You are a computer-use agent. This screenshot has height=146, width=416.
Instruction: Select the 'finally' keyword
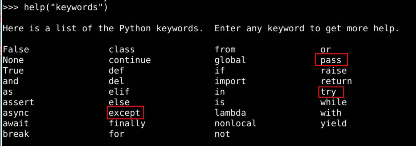(x=127, y=123)
